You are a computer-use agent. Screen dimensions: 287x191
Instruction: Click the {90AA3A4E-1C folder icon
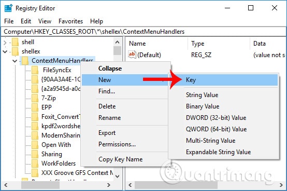(x=35, y=79)
